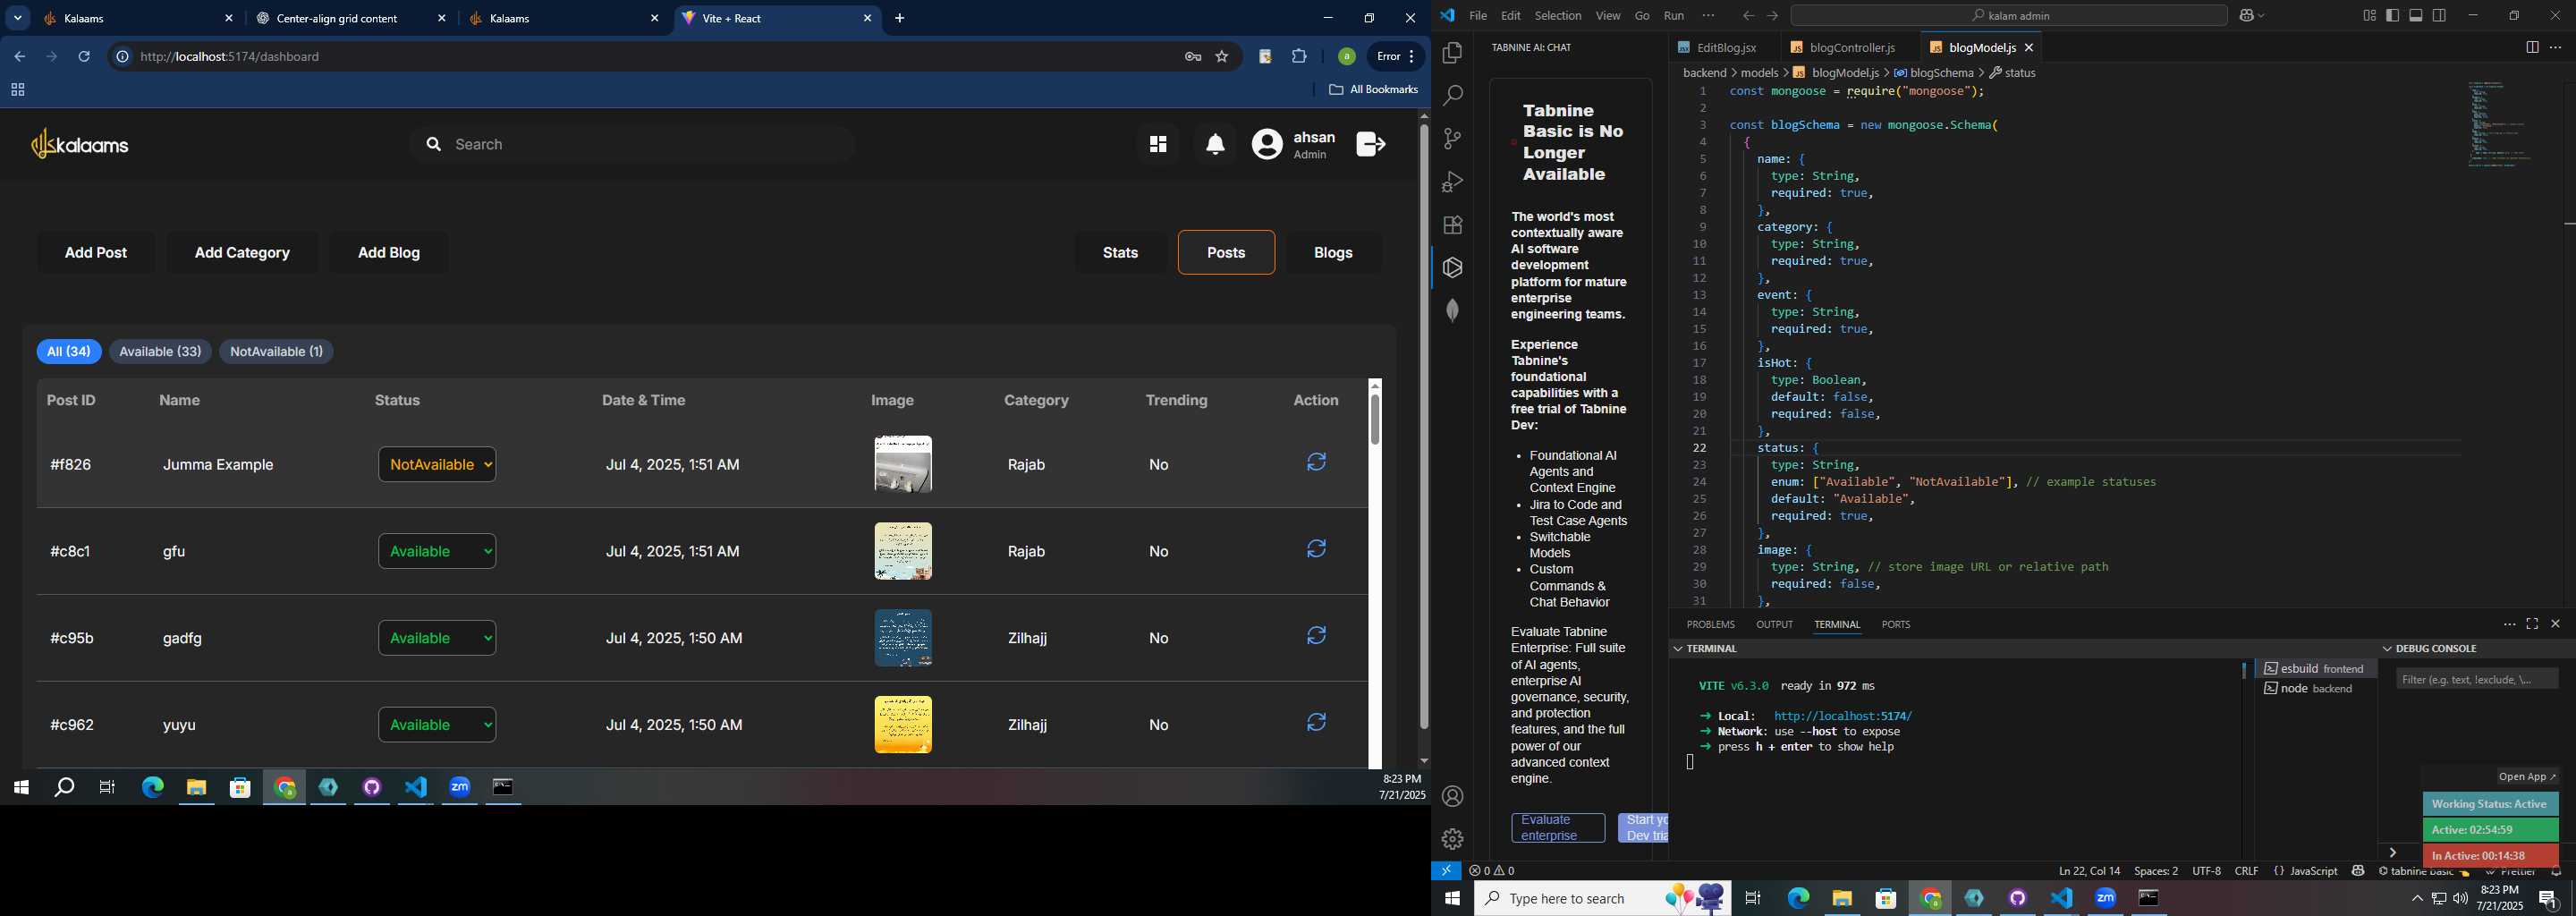Filter posts by NotAvailable (1)

[x=276, y=352]
